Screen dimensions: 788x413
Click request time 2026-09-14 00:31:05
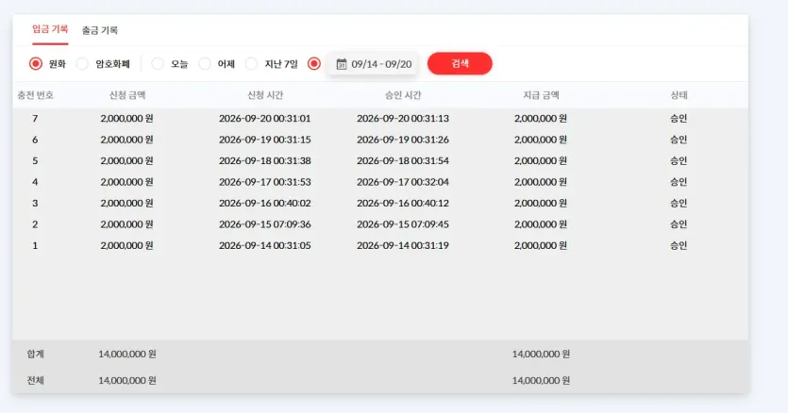coord(265,245)
